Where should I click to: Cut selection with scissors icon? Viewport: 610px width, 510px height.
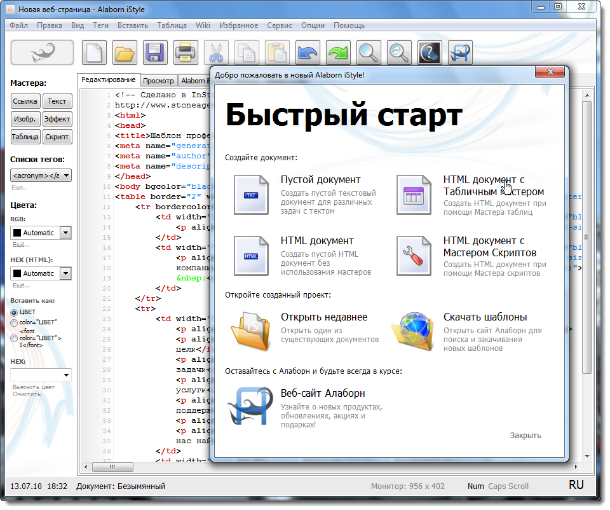(x=216, y=52)
